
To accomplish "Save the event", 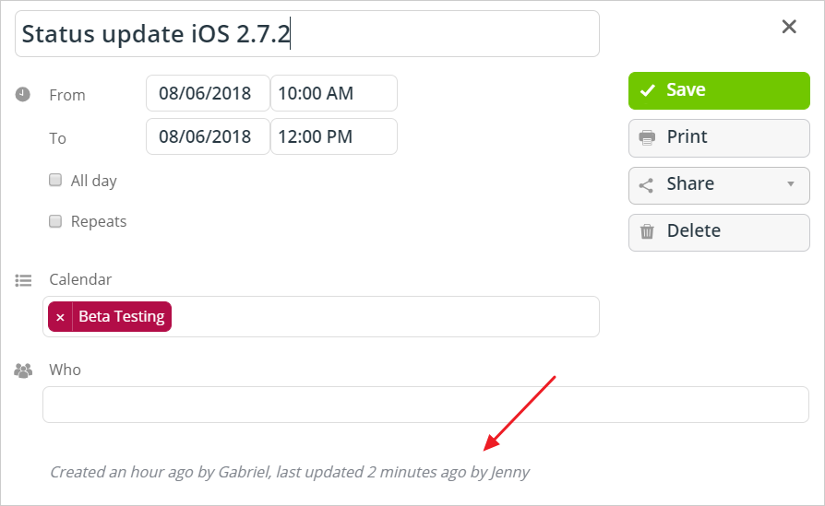I will click(719, 91).
